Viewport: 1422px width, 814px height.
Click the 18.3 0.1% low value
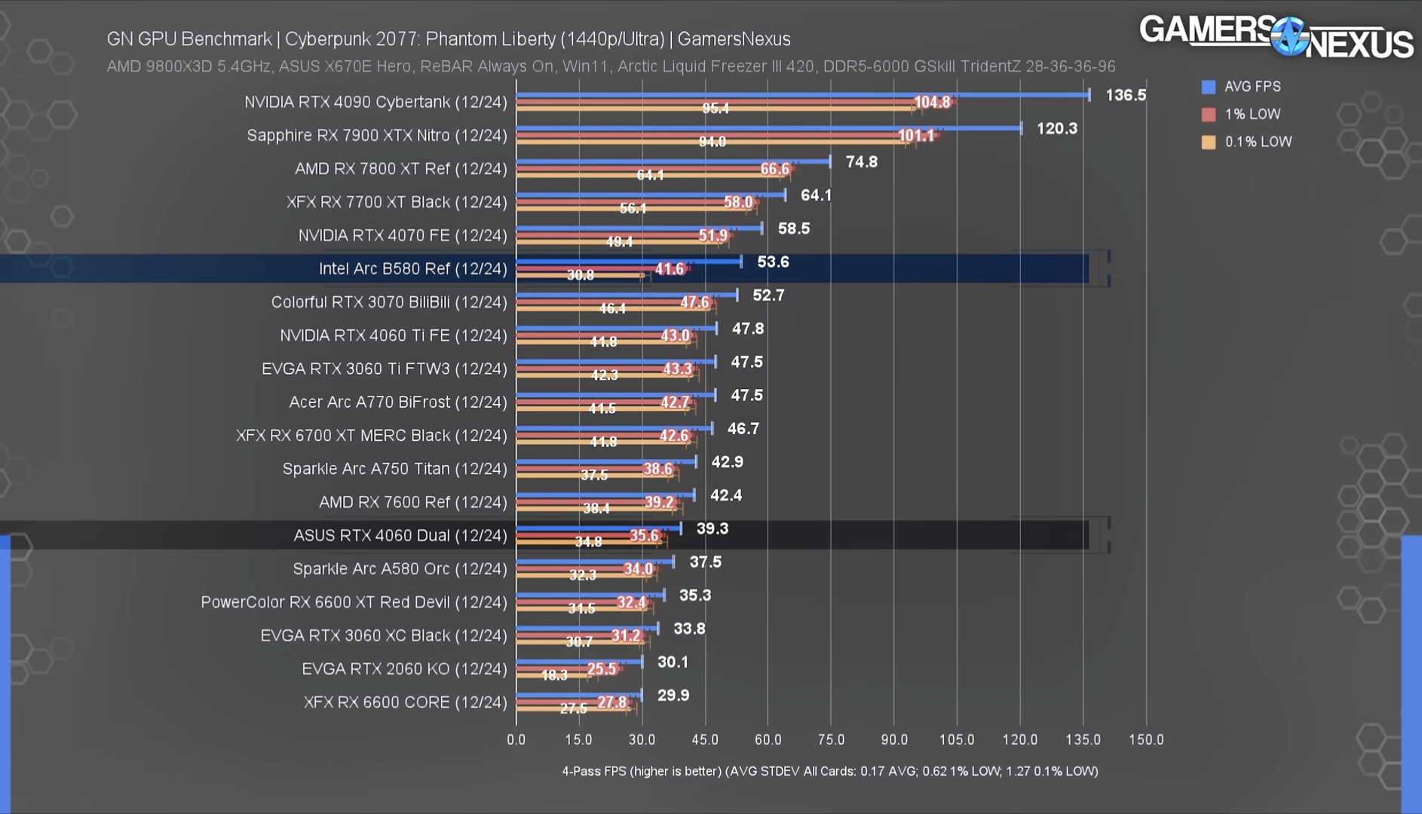point(555,675)
